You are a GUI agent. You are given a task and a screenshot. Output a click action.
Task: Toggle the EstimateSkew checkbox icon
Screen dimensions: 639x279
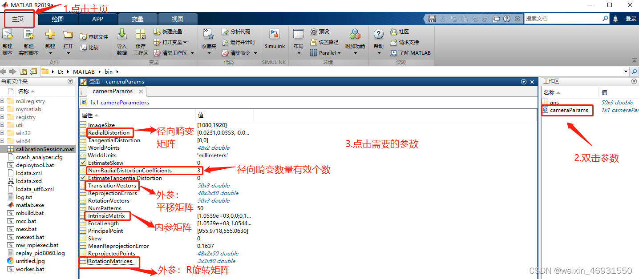coord(83,163)
